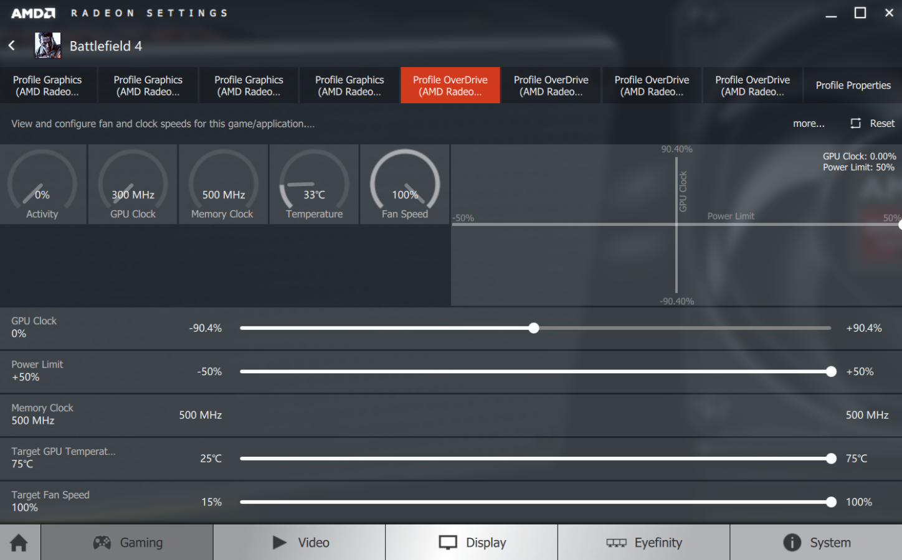Click the Target GPU Temperature slider handle

(831, 459)
